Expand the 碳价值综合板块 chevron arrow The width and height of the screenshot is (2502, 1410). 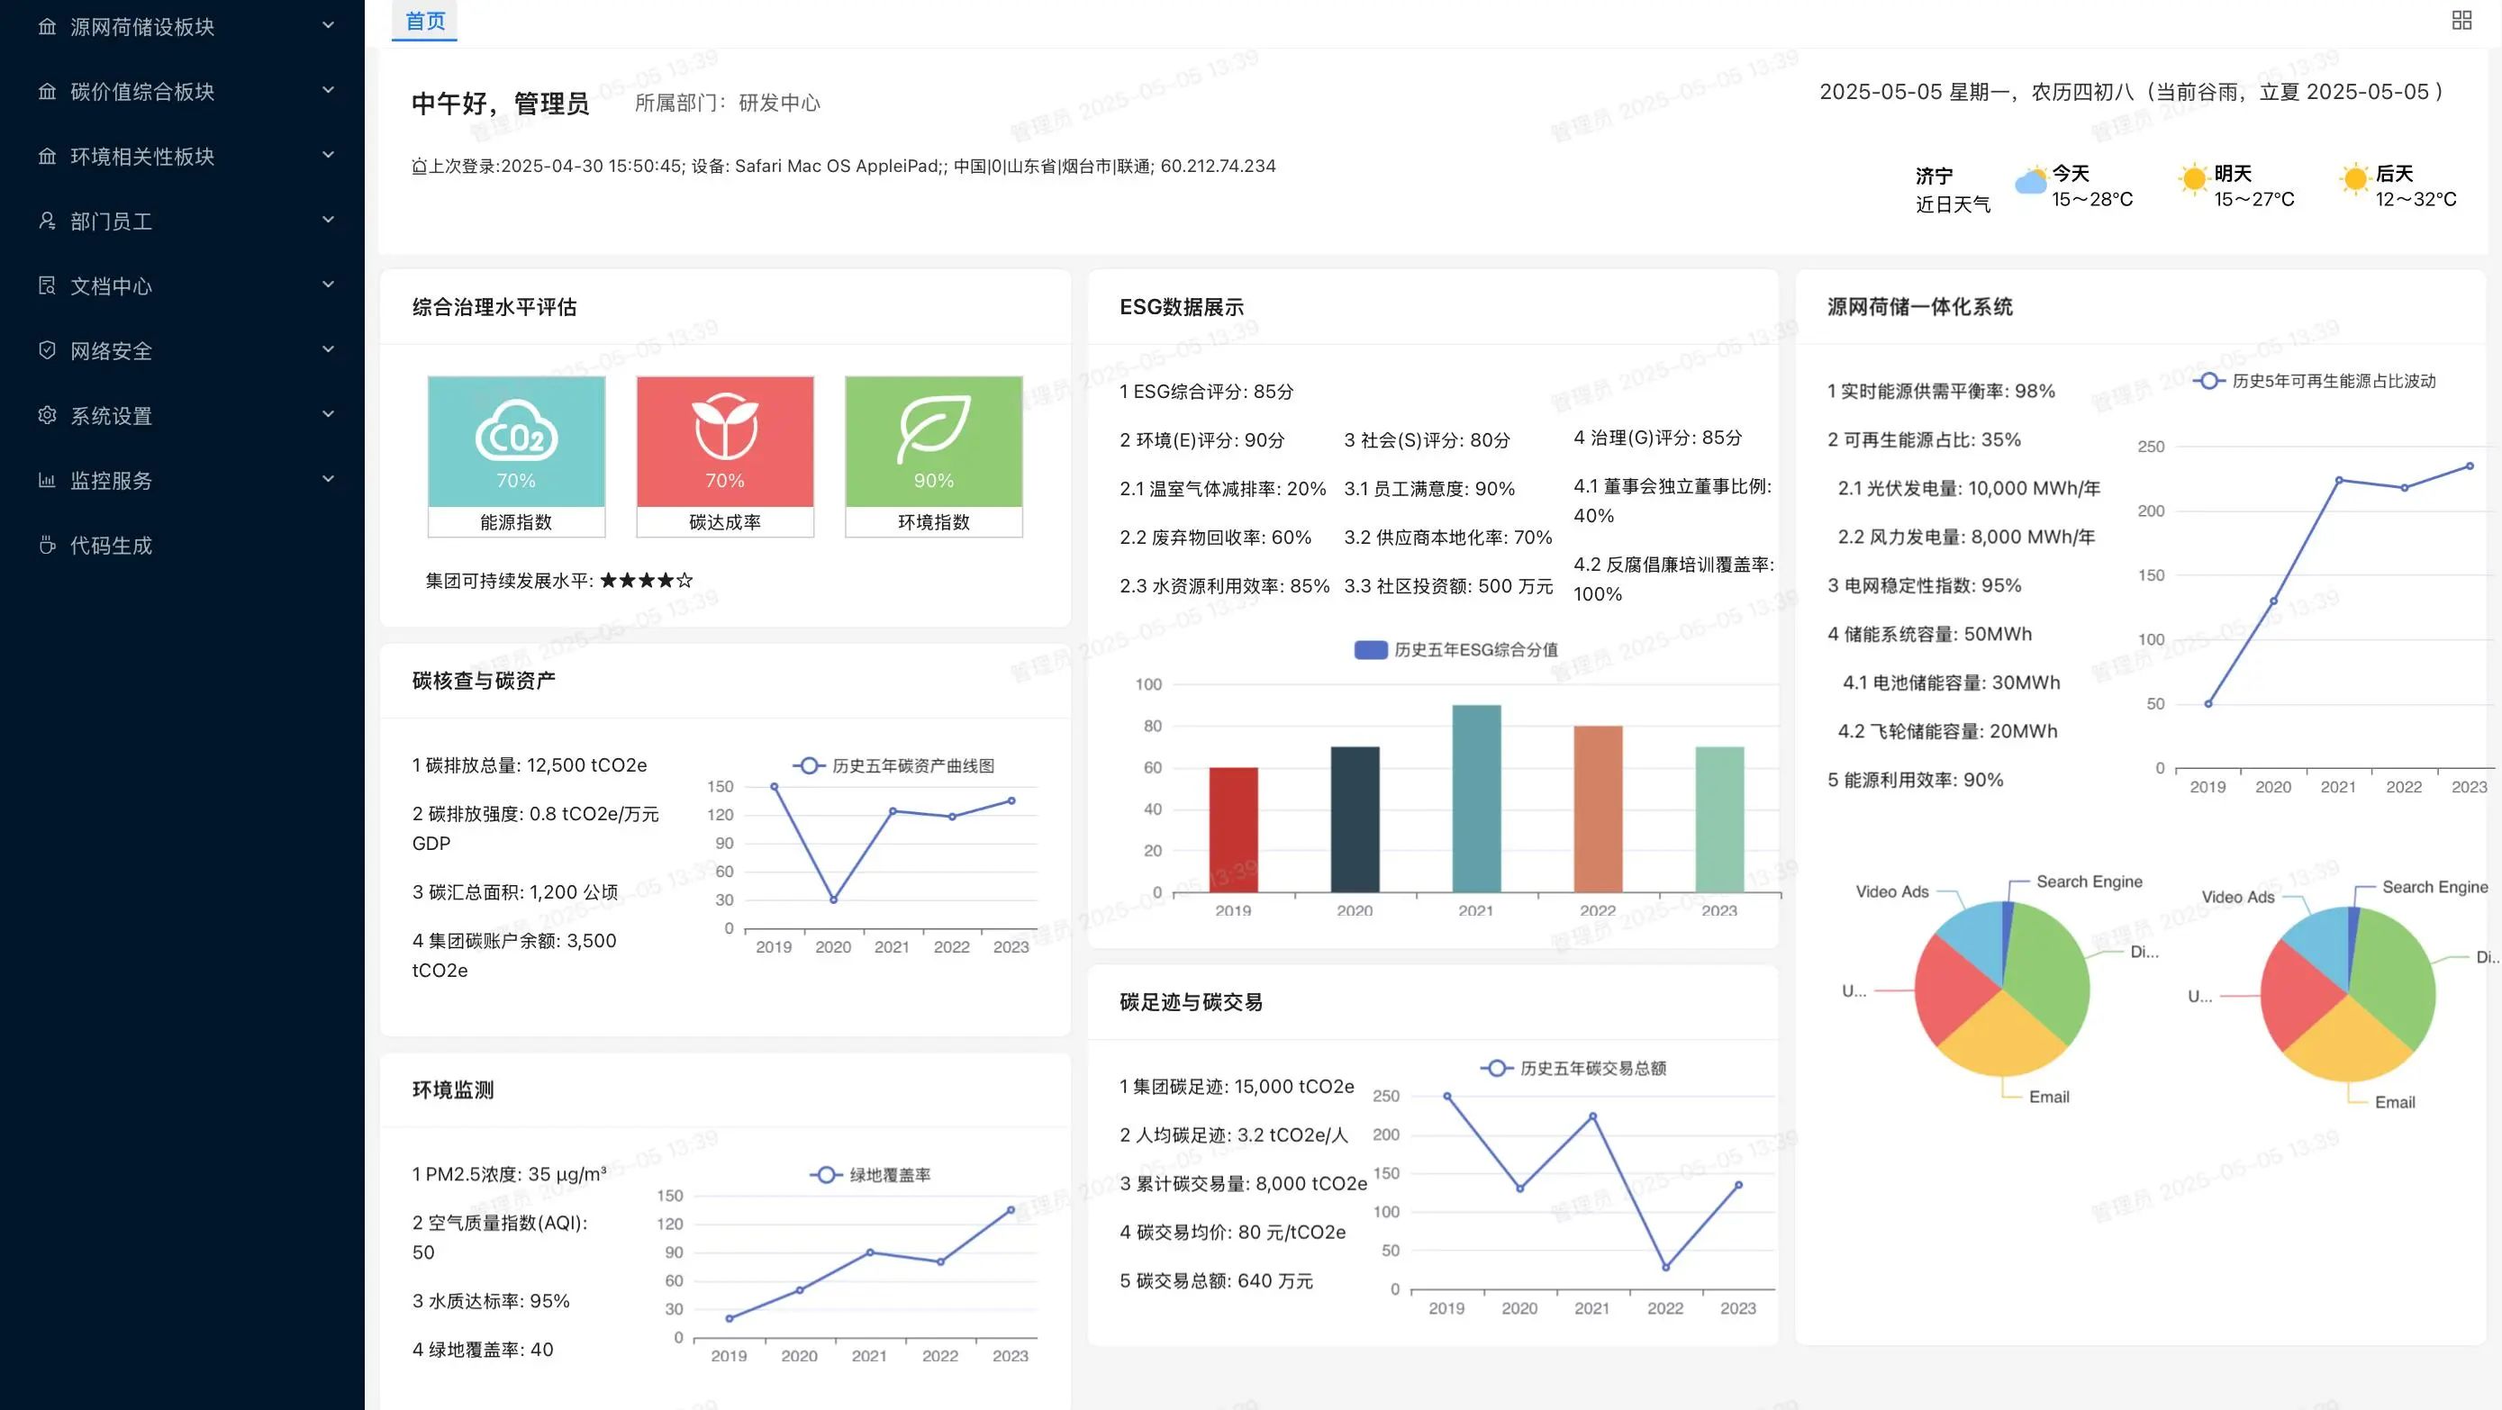(329, 90)
